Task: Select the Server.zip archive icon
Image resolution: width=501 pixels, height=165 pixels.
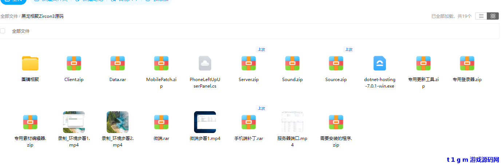Action: tap(249, 63)
